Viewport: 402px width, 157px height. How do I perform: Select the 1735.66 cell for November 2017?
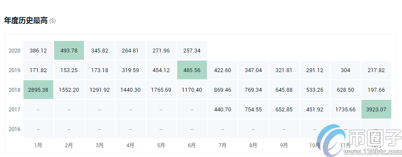[x=345, y=109]
